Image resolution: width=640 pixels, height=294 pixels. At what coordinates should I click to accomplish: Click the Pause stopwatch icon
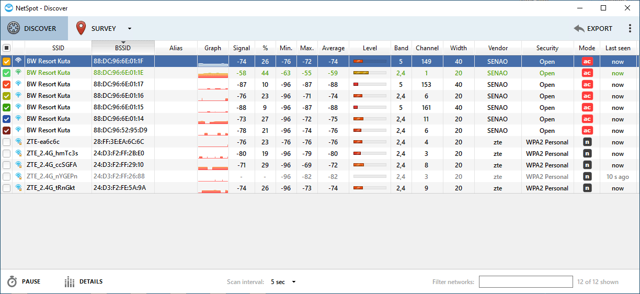(12, 282)
